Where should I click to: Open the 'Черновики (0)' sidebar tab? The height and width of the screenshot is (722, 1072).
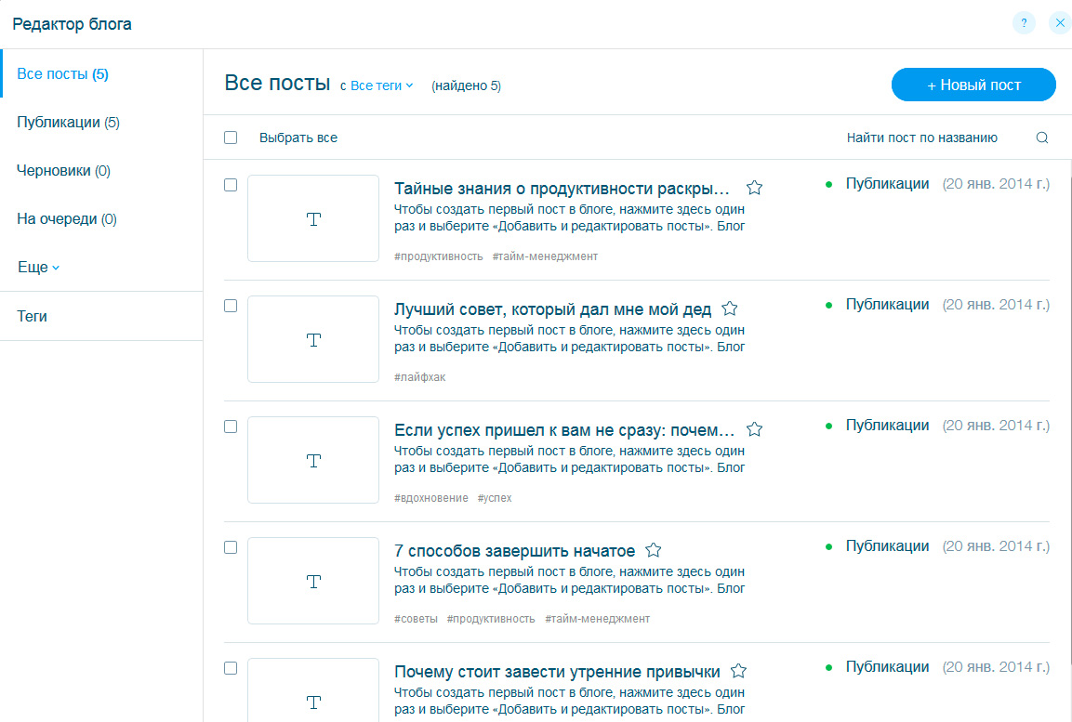(63, 171)
